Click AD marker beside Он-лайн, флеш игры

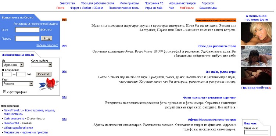point(64,71)
